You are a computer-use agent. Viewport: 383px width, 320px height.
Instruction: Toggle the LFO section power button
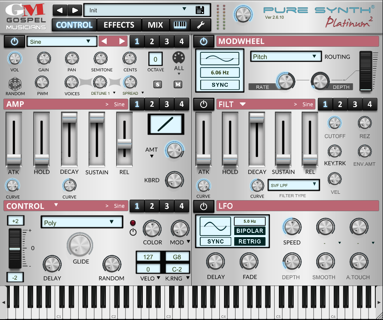tap(204, 206)
